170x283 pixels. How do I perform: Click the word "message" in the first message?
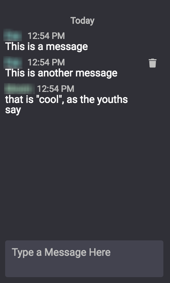click(67, 47)
